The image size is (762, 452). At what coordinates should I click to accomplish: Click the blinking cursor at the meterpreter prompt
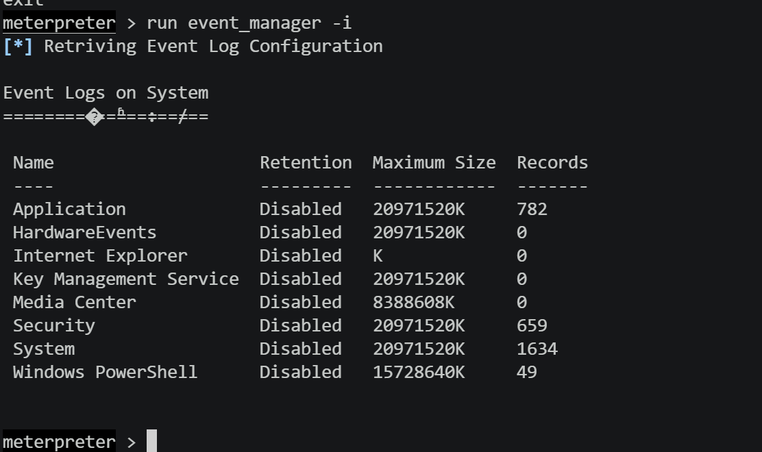point(151,441)
